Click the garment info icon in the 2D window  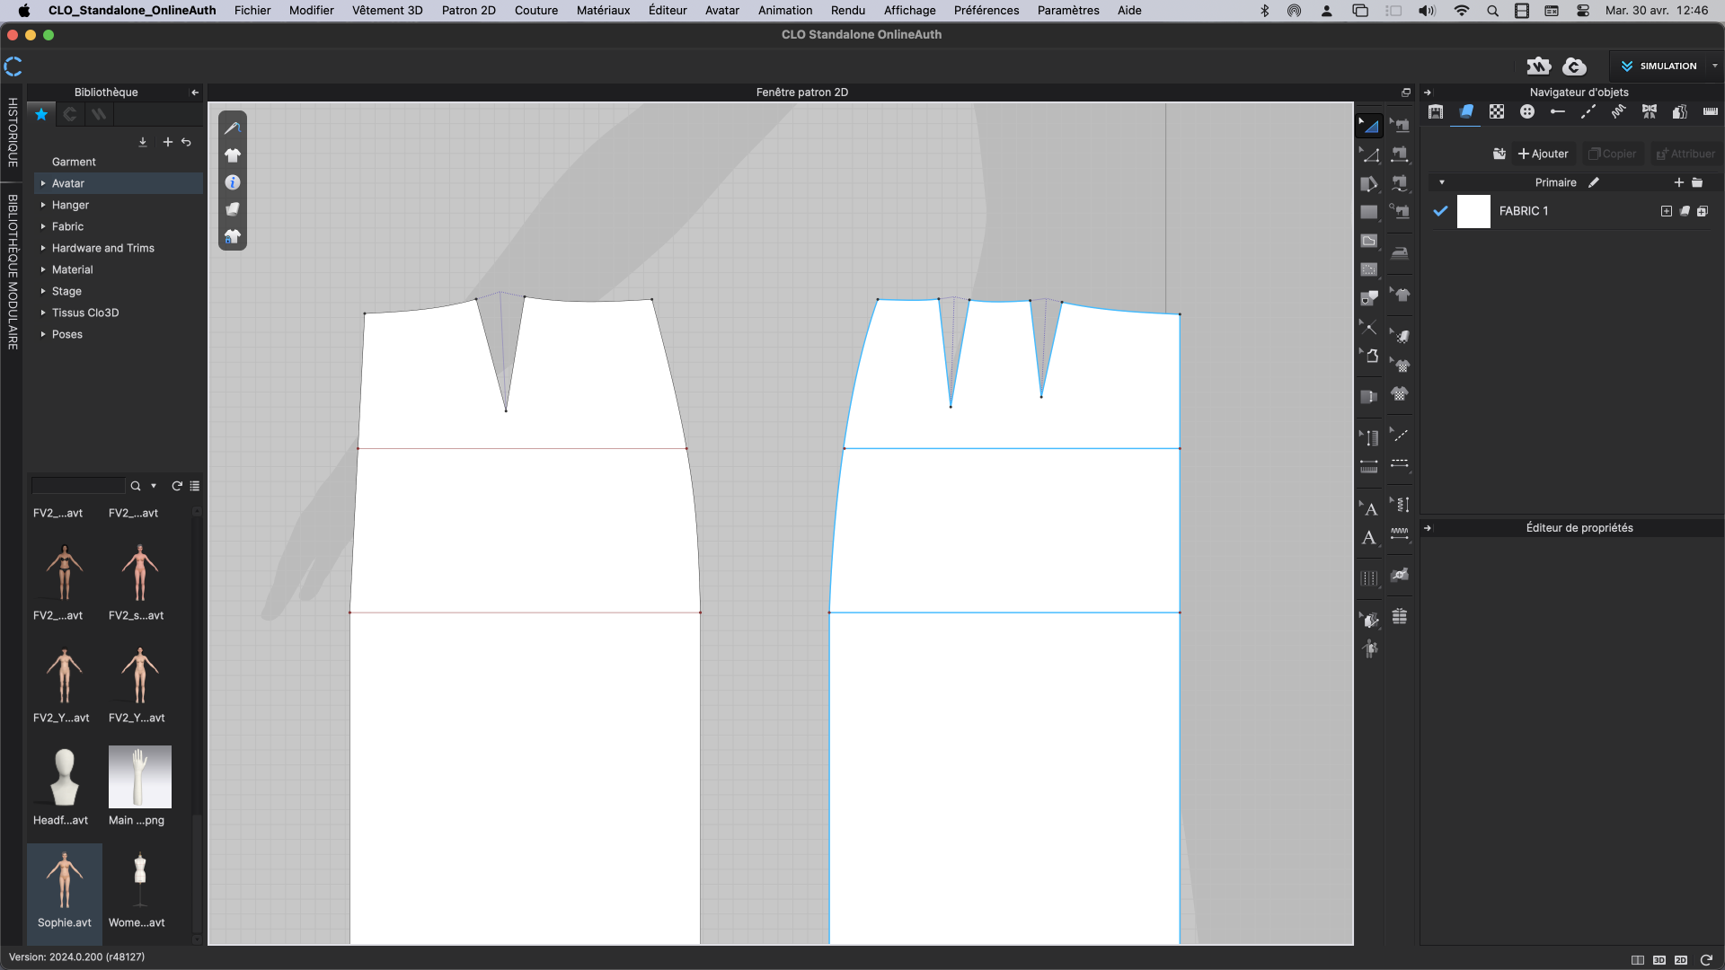233,182
